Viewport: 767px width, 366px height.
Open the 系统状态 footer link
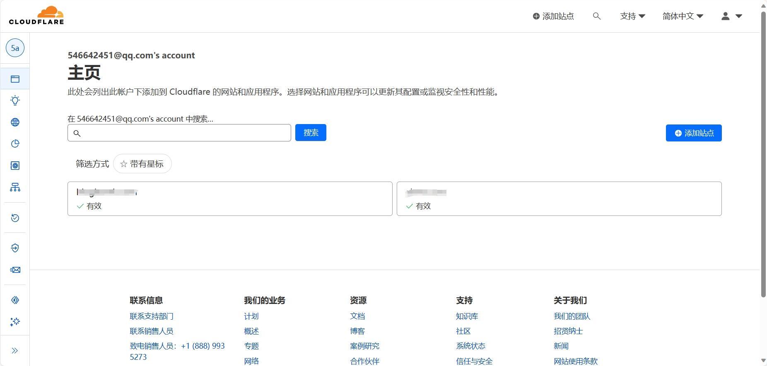click(x=470, y=346)
